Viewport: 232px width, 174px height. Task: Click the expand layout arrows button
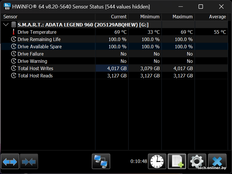(10, 161)
